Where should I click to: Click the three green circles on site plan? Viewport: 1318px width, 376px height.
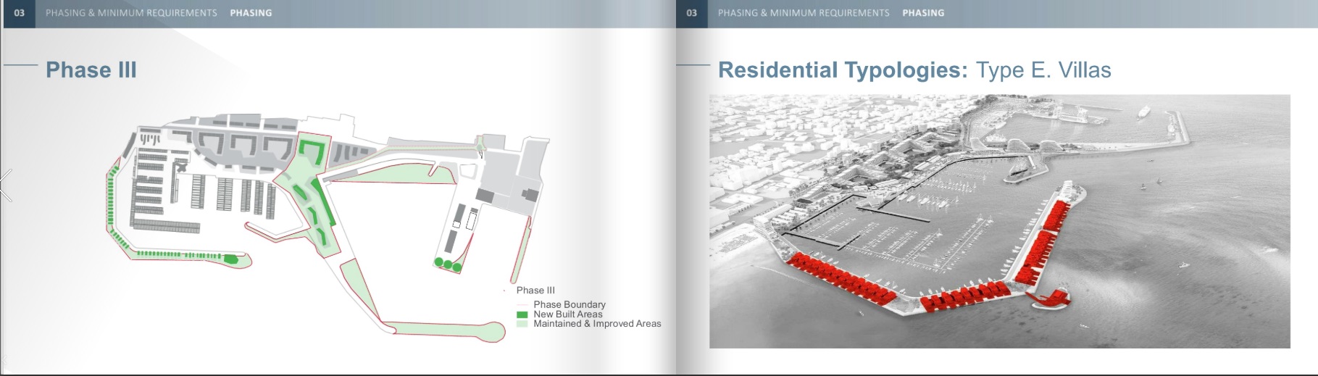pyautogui.click(x=448, y=264)
